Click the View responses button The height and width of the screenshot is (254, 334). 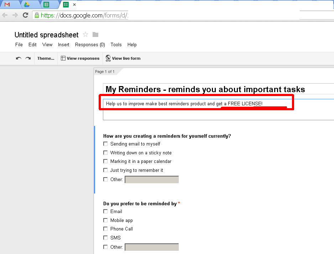pos(80,58)
